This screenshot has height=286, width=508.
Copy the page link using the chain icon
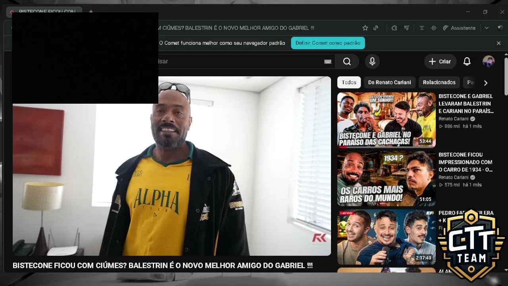coord(376,28)
